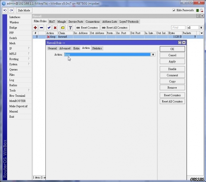Switch to the NAT tab
This screenshot has height=182, width=206.
coord(52,22)
